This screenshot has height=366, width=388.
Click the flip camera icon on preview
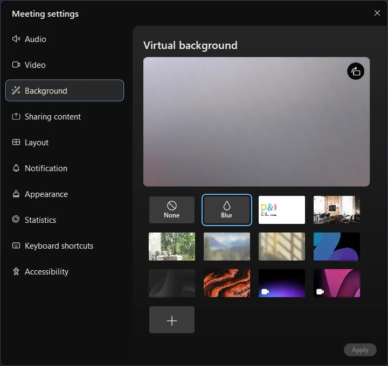click(356, 71)
